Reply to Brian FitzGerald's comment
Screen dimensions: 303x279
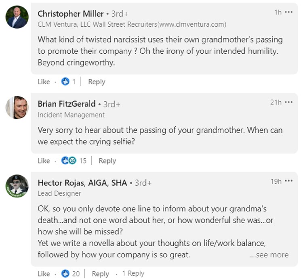[107, 161]
